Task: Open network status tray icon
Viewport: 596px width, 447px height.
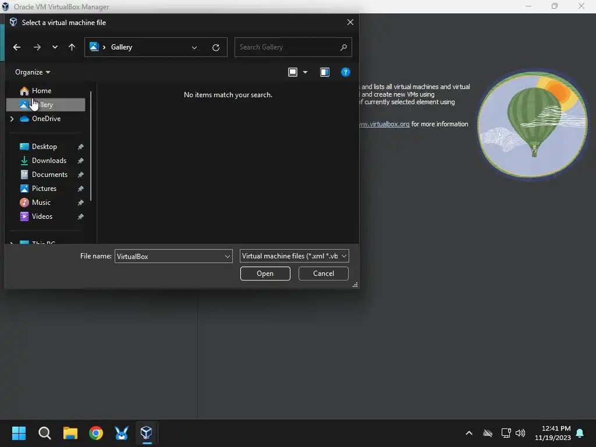Action: 506,433
